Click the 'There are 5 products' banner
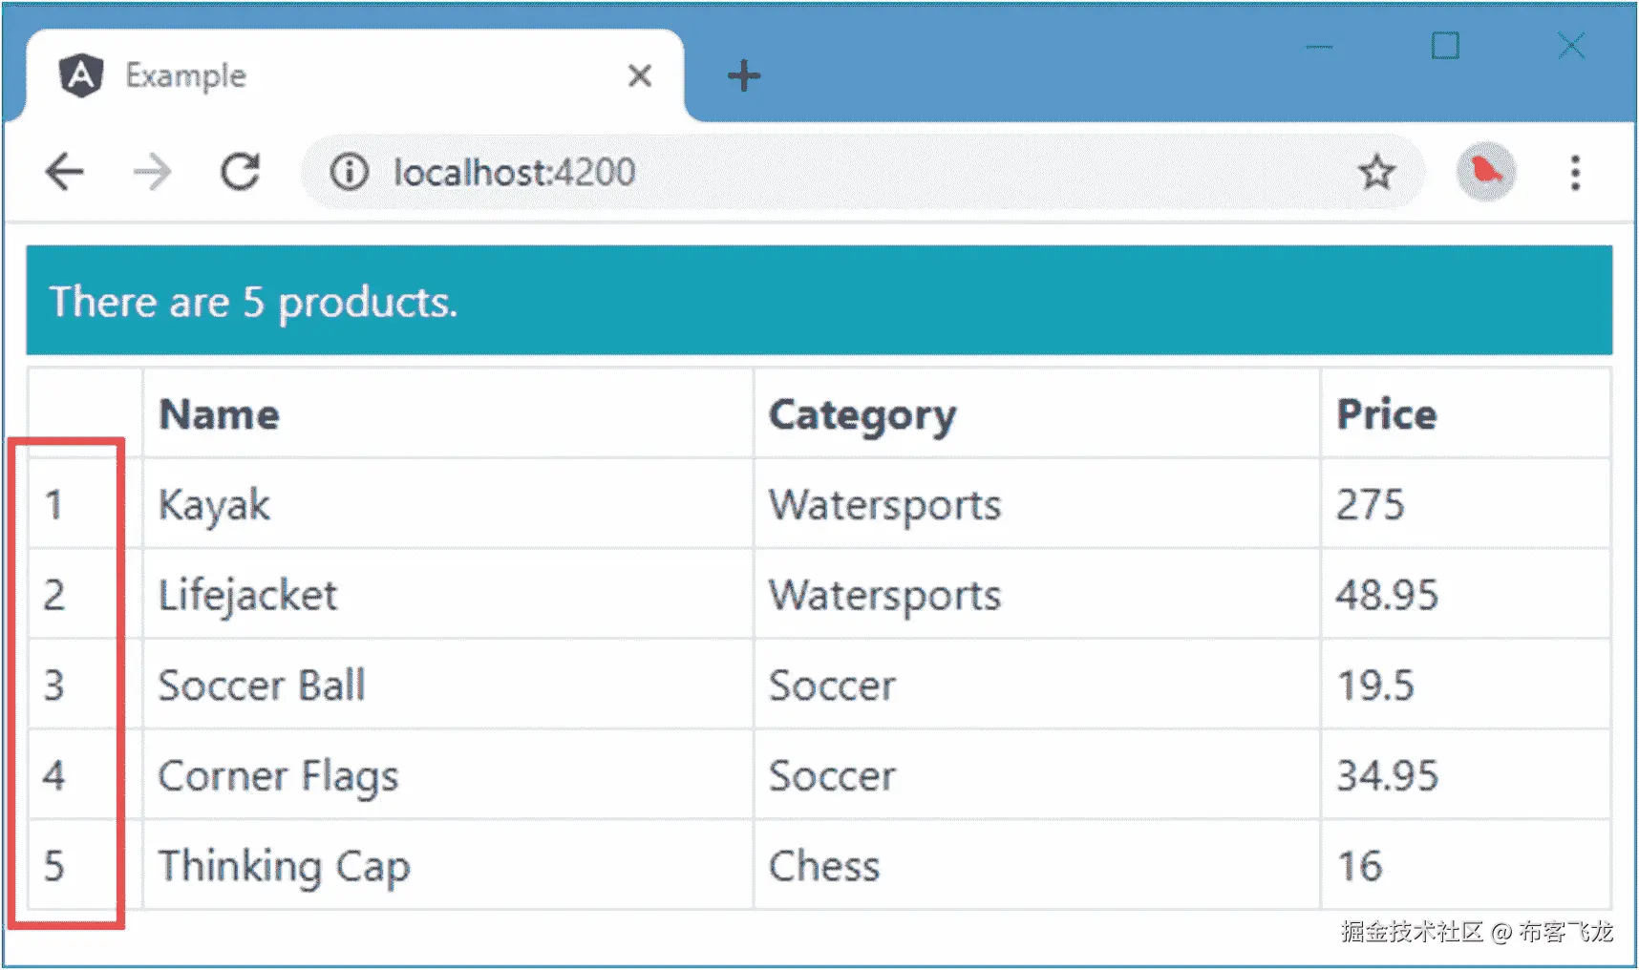Viewport: 1639px width, 970px height. (819, 301)
